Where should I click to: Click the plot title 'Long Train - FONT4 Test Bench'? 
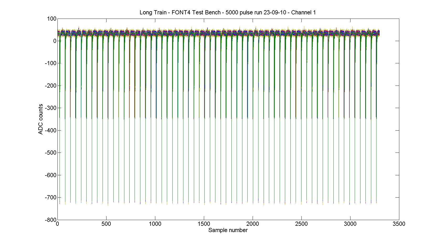tap(227, 13)
